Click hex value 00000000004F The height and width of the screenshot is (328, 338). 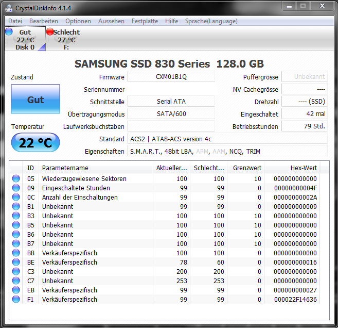point(295,188)
